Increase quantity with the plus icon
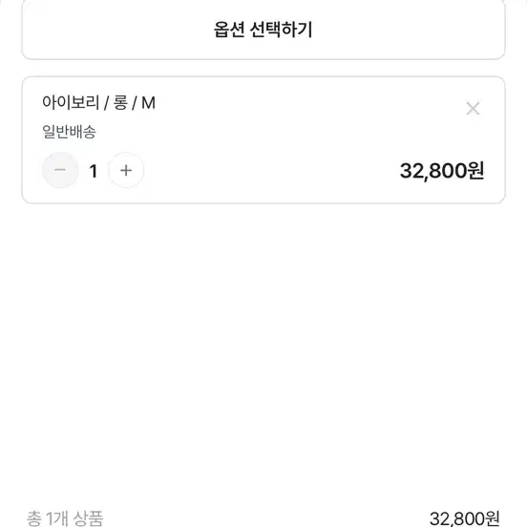The height and width of the screenshot is (527, 527). point(126,170)
